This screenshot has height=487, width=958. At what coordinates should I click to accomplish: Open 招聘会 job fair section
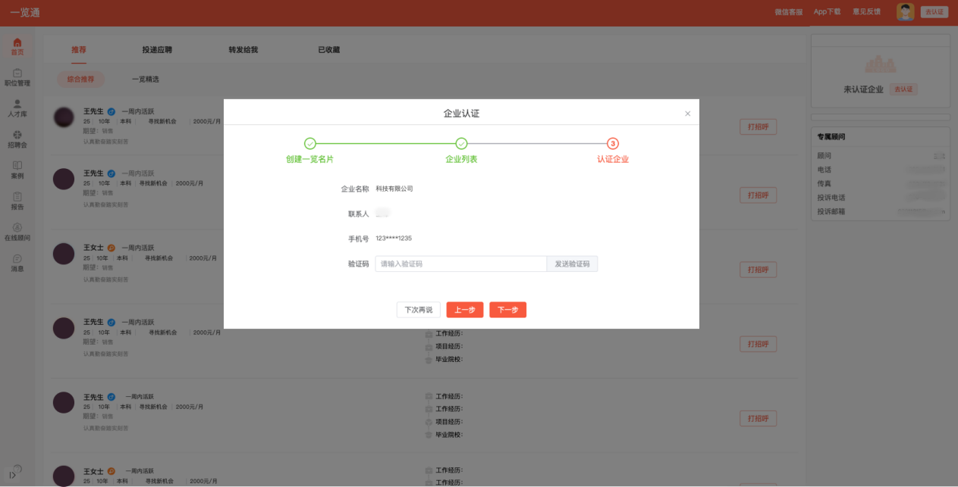(17, 140)
